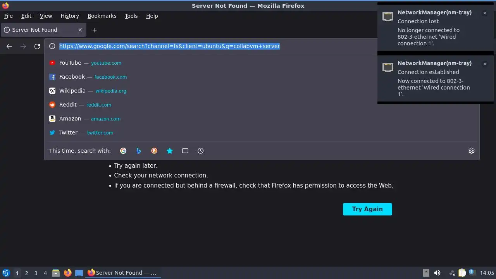Open the Help menu
Viewport: 496px width, 279px height.
pos(152,16)
